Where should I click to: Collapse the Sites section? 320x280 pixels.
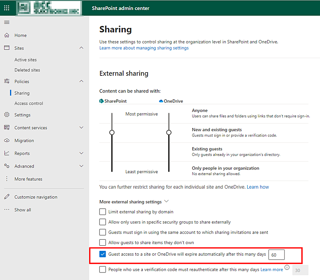(x=81, y=48)
